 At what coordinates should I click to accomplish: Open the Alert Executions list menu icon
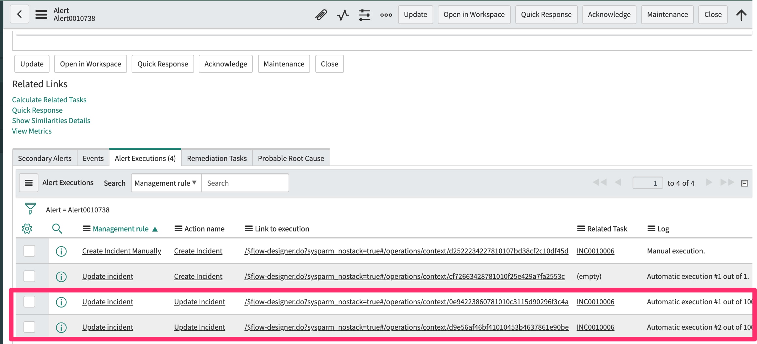click(x=29, y=183)
